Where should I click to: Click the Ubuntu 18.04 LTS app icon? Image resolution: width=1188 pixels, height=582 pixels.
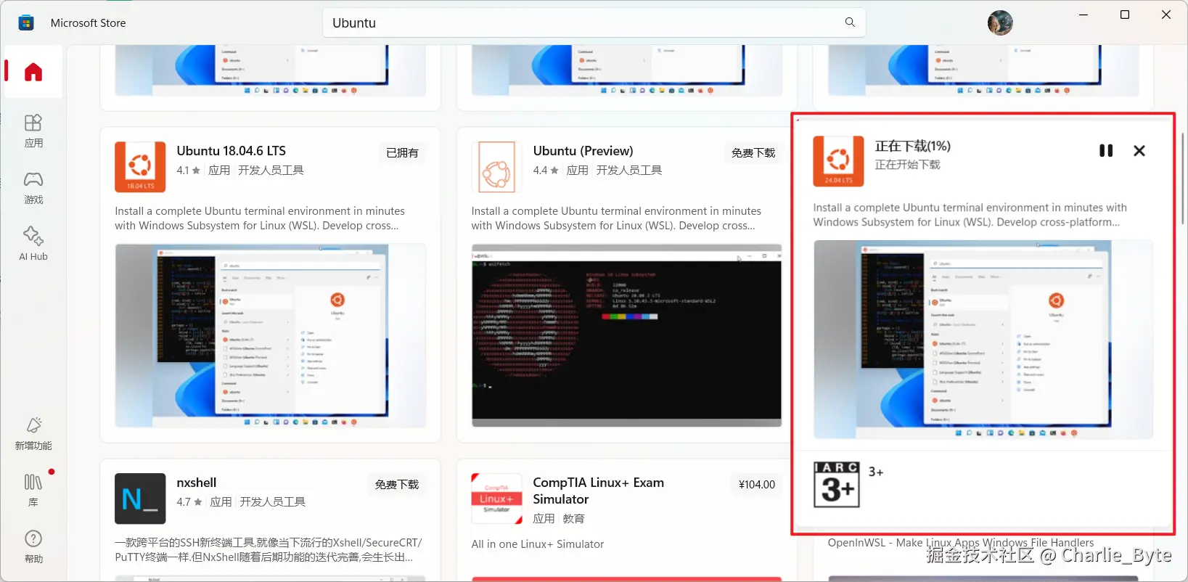(140, 167)
